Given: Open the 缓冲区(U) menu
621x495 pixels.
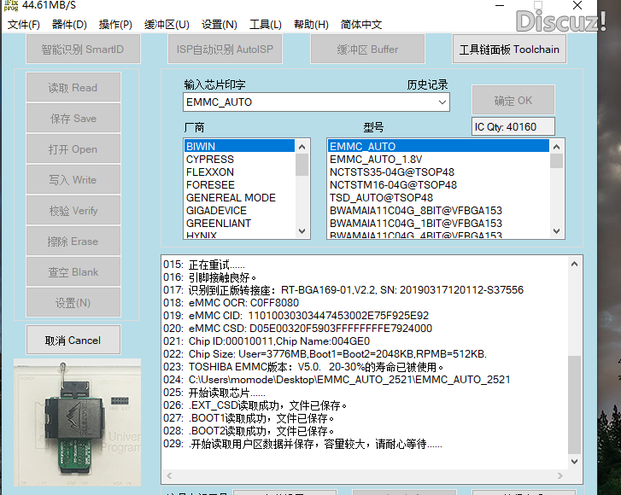Looking at the screenshot, I should 167,25.
